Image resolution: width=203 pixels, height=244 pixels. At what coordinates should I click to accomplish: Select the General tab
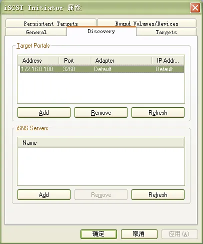pos(36,32)
